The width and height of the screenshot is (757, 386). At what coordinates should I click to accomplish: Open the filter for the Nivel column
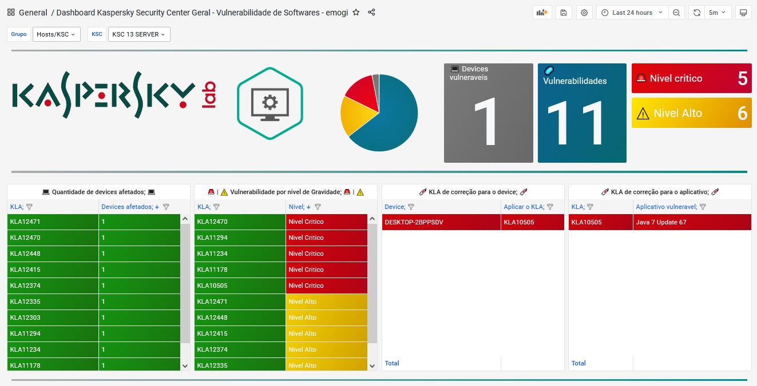(318, 207)
